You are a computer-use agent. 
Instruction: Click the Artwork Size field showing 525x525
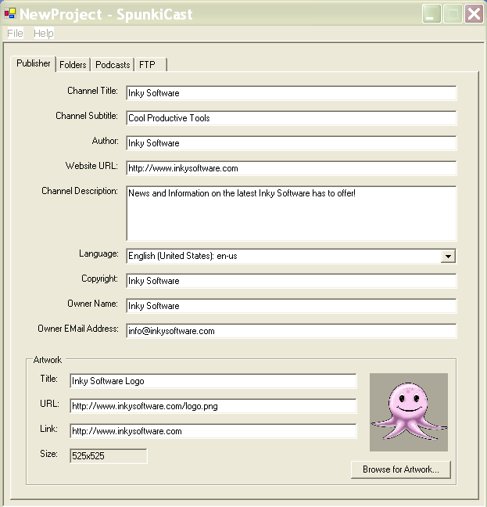pyautogui.click(x=109, y=456)
